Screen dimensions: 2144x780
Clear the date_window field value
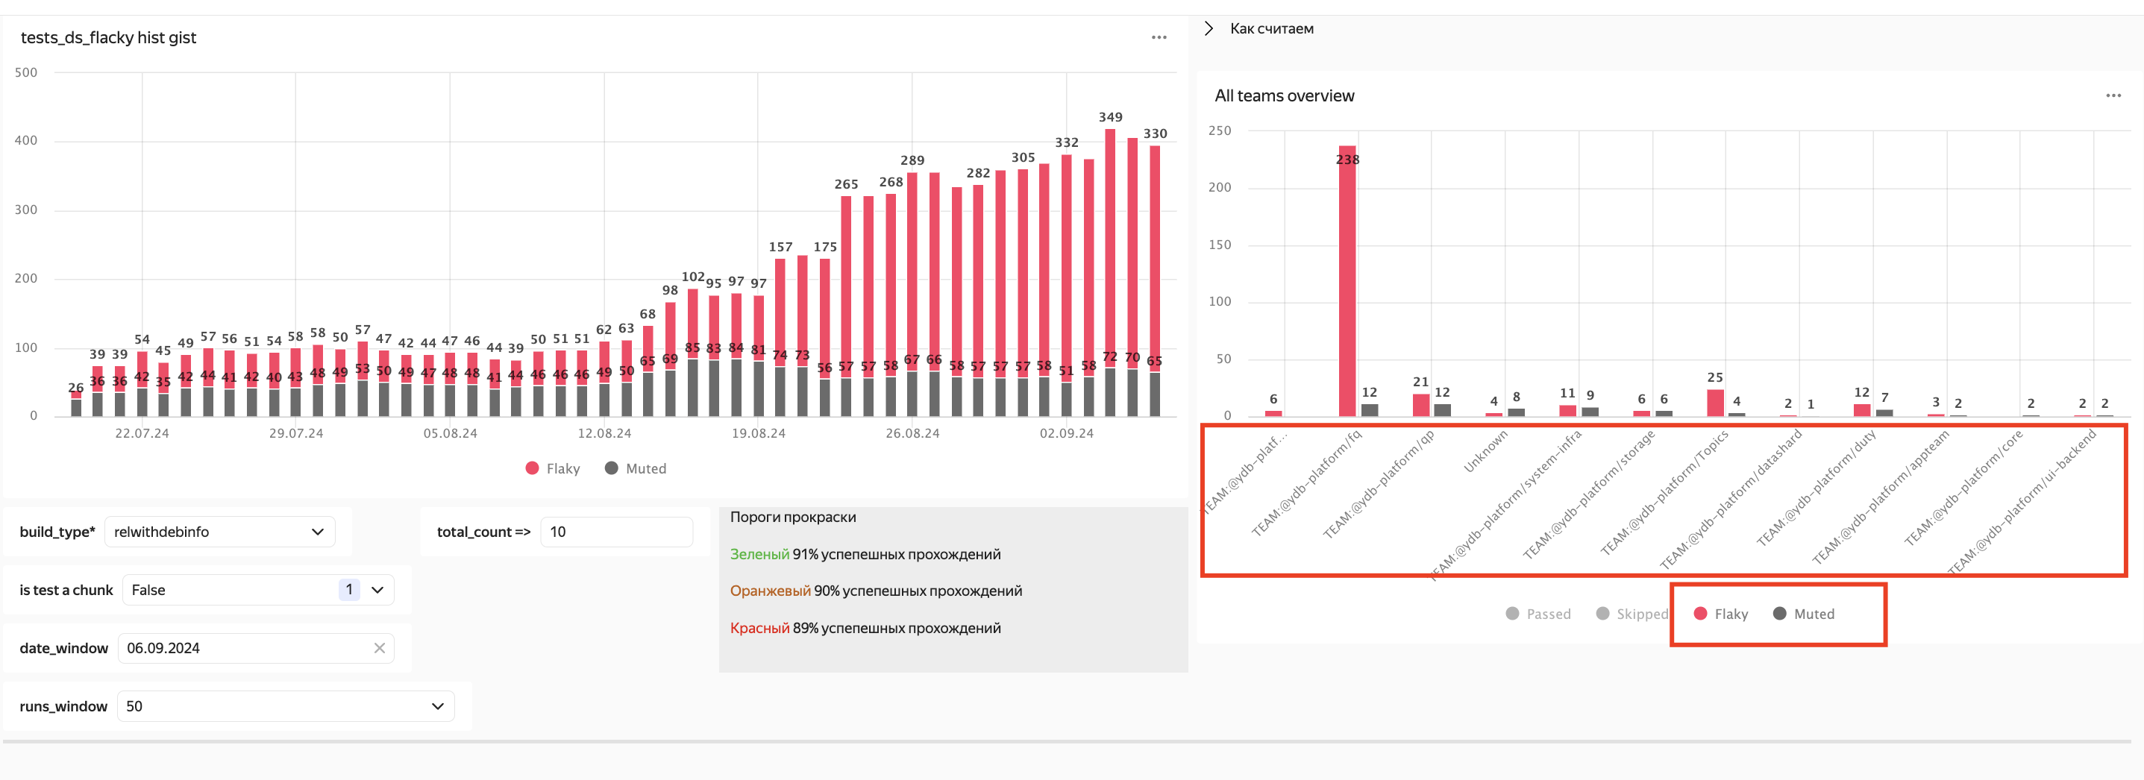(x=380, y=648)
